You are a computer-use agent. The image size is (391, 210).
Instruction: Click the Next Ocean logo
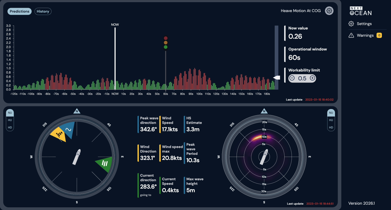tap(360, 11)
